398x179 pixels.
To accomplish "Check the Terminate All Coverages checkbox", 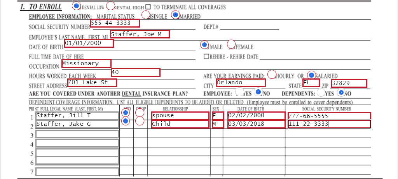I will (x=148, y=7).
